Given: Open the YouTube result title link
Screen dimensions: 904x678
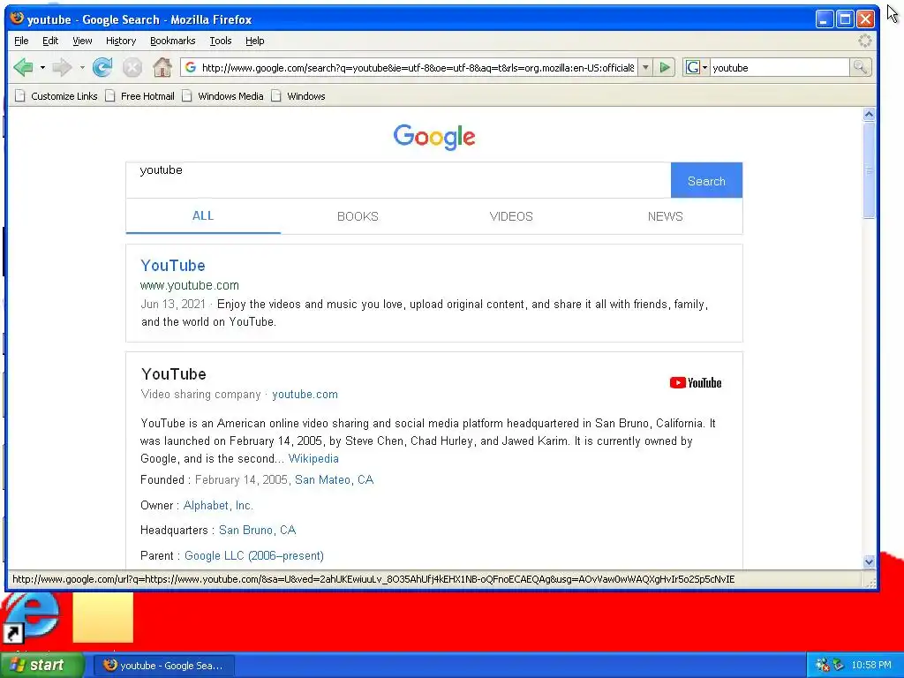Looking at the screenshot, I should 173,266.
